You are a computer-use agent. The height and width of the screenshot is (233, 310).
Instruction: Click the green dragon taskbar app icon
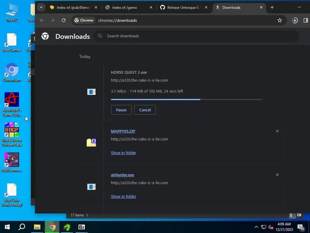pyautogui.click(x=67, y=227)
